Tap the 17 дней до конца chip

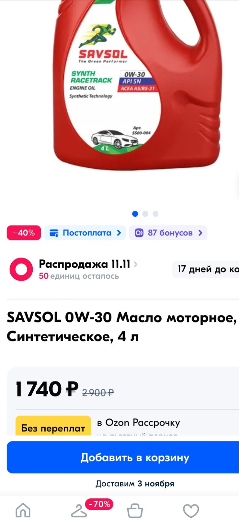pos(206,269)
